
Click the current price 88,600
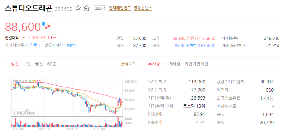point(23,27)
